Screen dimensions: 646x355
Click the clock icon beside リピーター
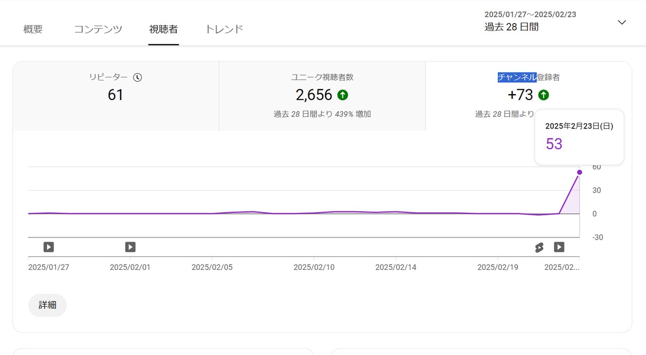click(138, 77)
